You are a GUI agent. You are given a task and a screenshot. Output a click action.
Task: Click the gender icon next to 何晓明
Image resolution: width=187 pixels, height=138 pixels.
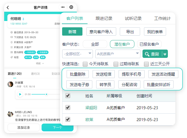(23, 19)
